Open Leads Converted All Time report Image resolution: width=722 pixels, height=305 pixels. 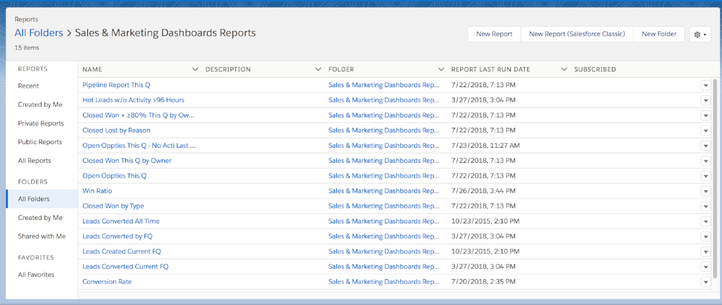121,221
